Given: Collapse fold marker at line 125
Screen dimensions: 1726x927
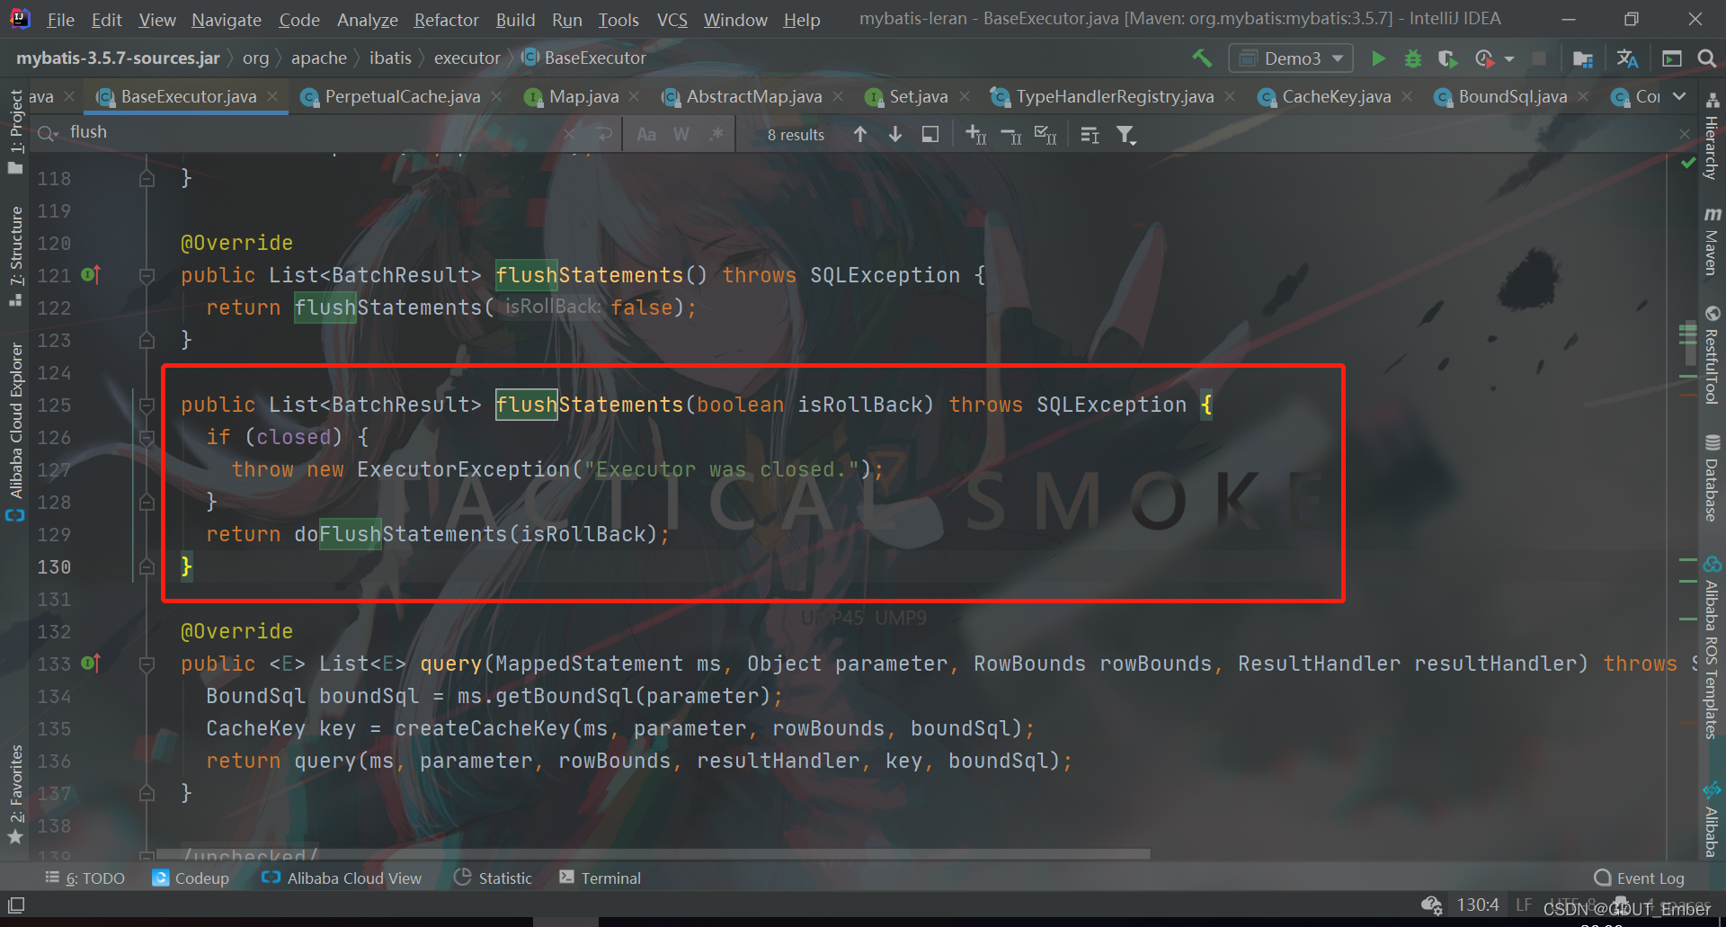Looking at the screenshot, I should 147,405.
